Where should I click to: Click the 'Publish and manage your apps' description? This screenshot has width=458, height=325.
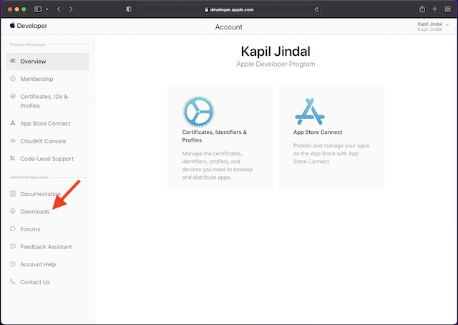point(331,153)
